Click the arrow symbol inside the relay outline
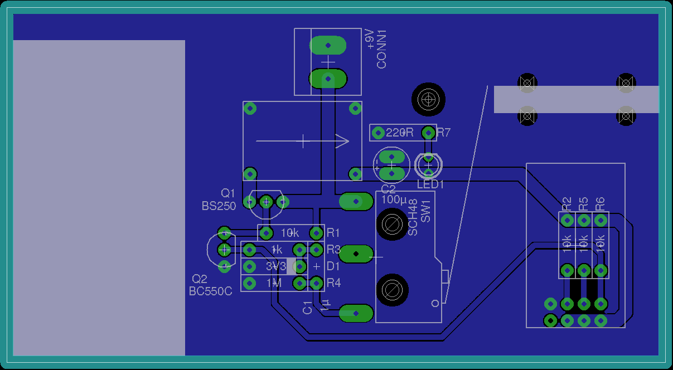Viewport: 673px width, 370px height. click(303, 141)
